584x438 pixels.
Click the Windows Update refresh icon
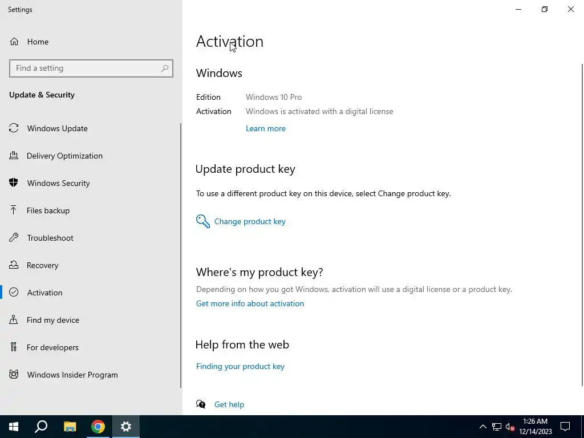(x=14, y=128)
